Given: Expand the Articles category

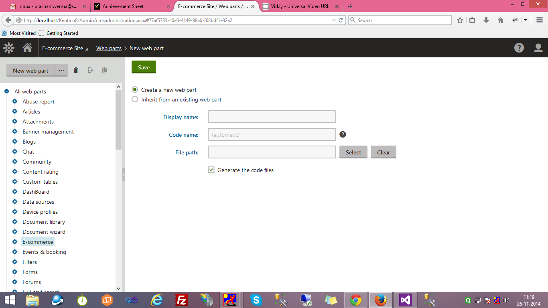Looking at the screenshot, I should 15,111.
